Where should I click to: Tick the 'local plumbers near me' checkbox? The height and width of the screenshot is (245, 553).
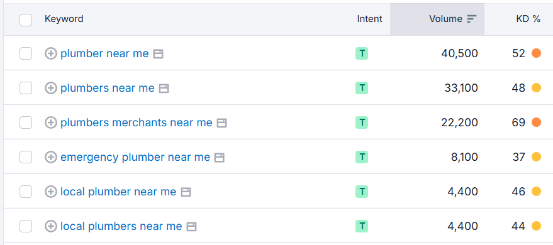(26, 226)
